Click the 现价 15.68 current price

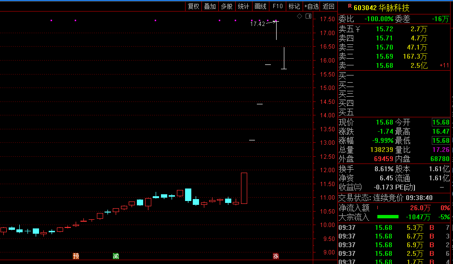(385, 122)
